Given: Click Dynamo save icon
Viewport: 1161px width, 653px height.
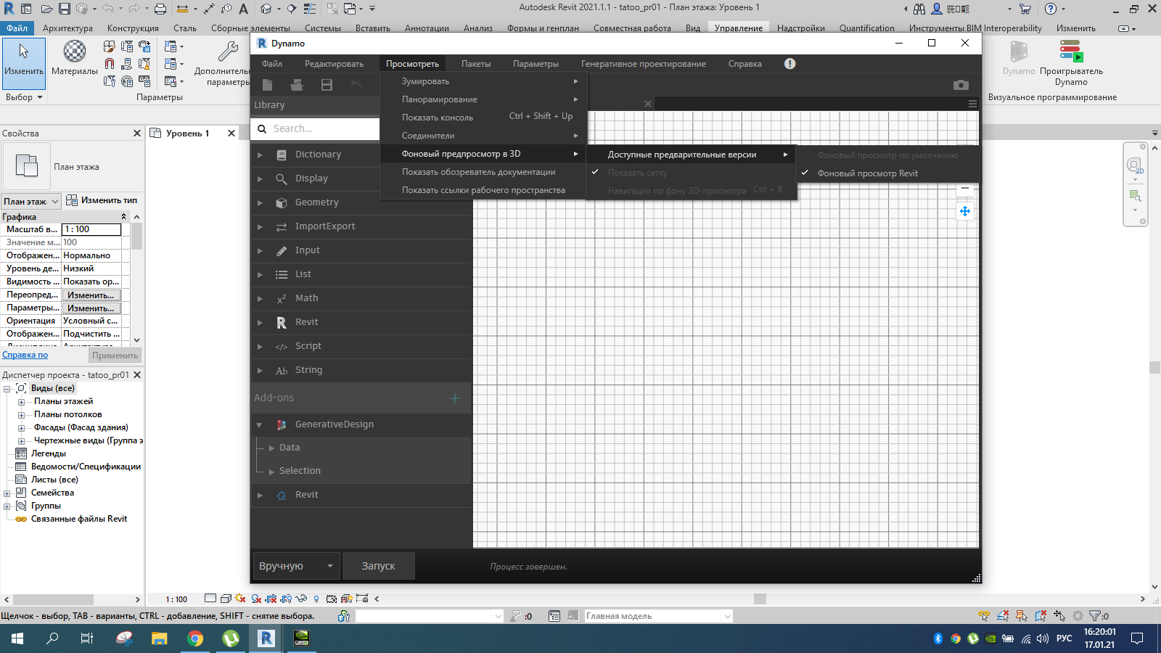Looking at the screenshot, I should pos(327,85).
